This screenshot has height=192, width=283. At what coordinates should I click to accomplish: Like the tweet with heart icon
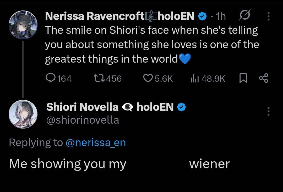[149, 78]
